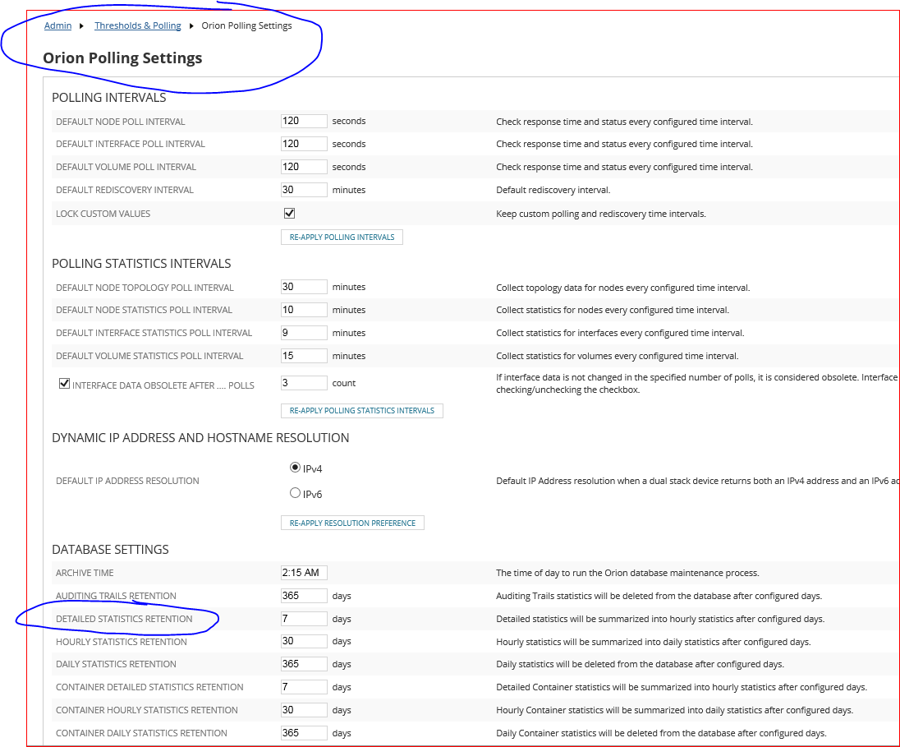Click the Orion Polling Settings breadcrumb text

click(247, 25)
